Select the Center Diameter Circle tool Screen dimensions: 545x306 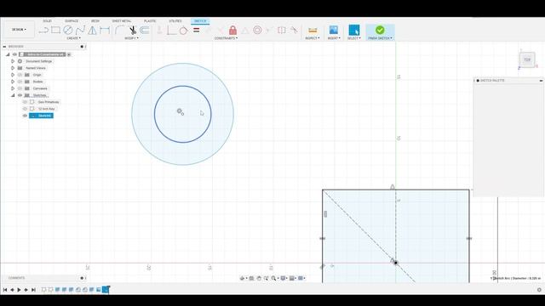(x=68, y=31)
